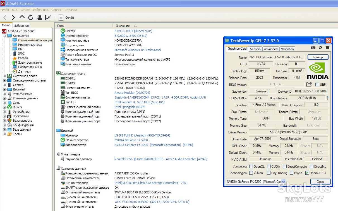This screenshot has height=211, width=338.
Task: Toggle the OpenCL checkbox
Action: tap(251, 166)
